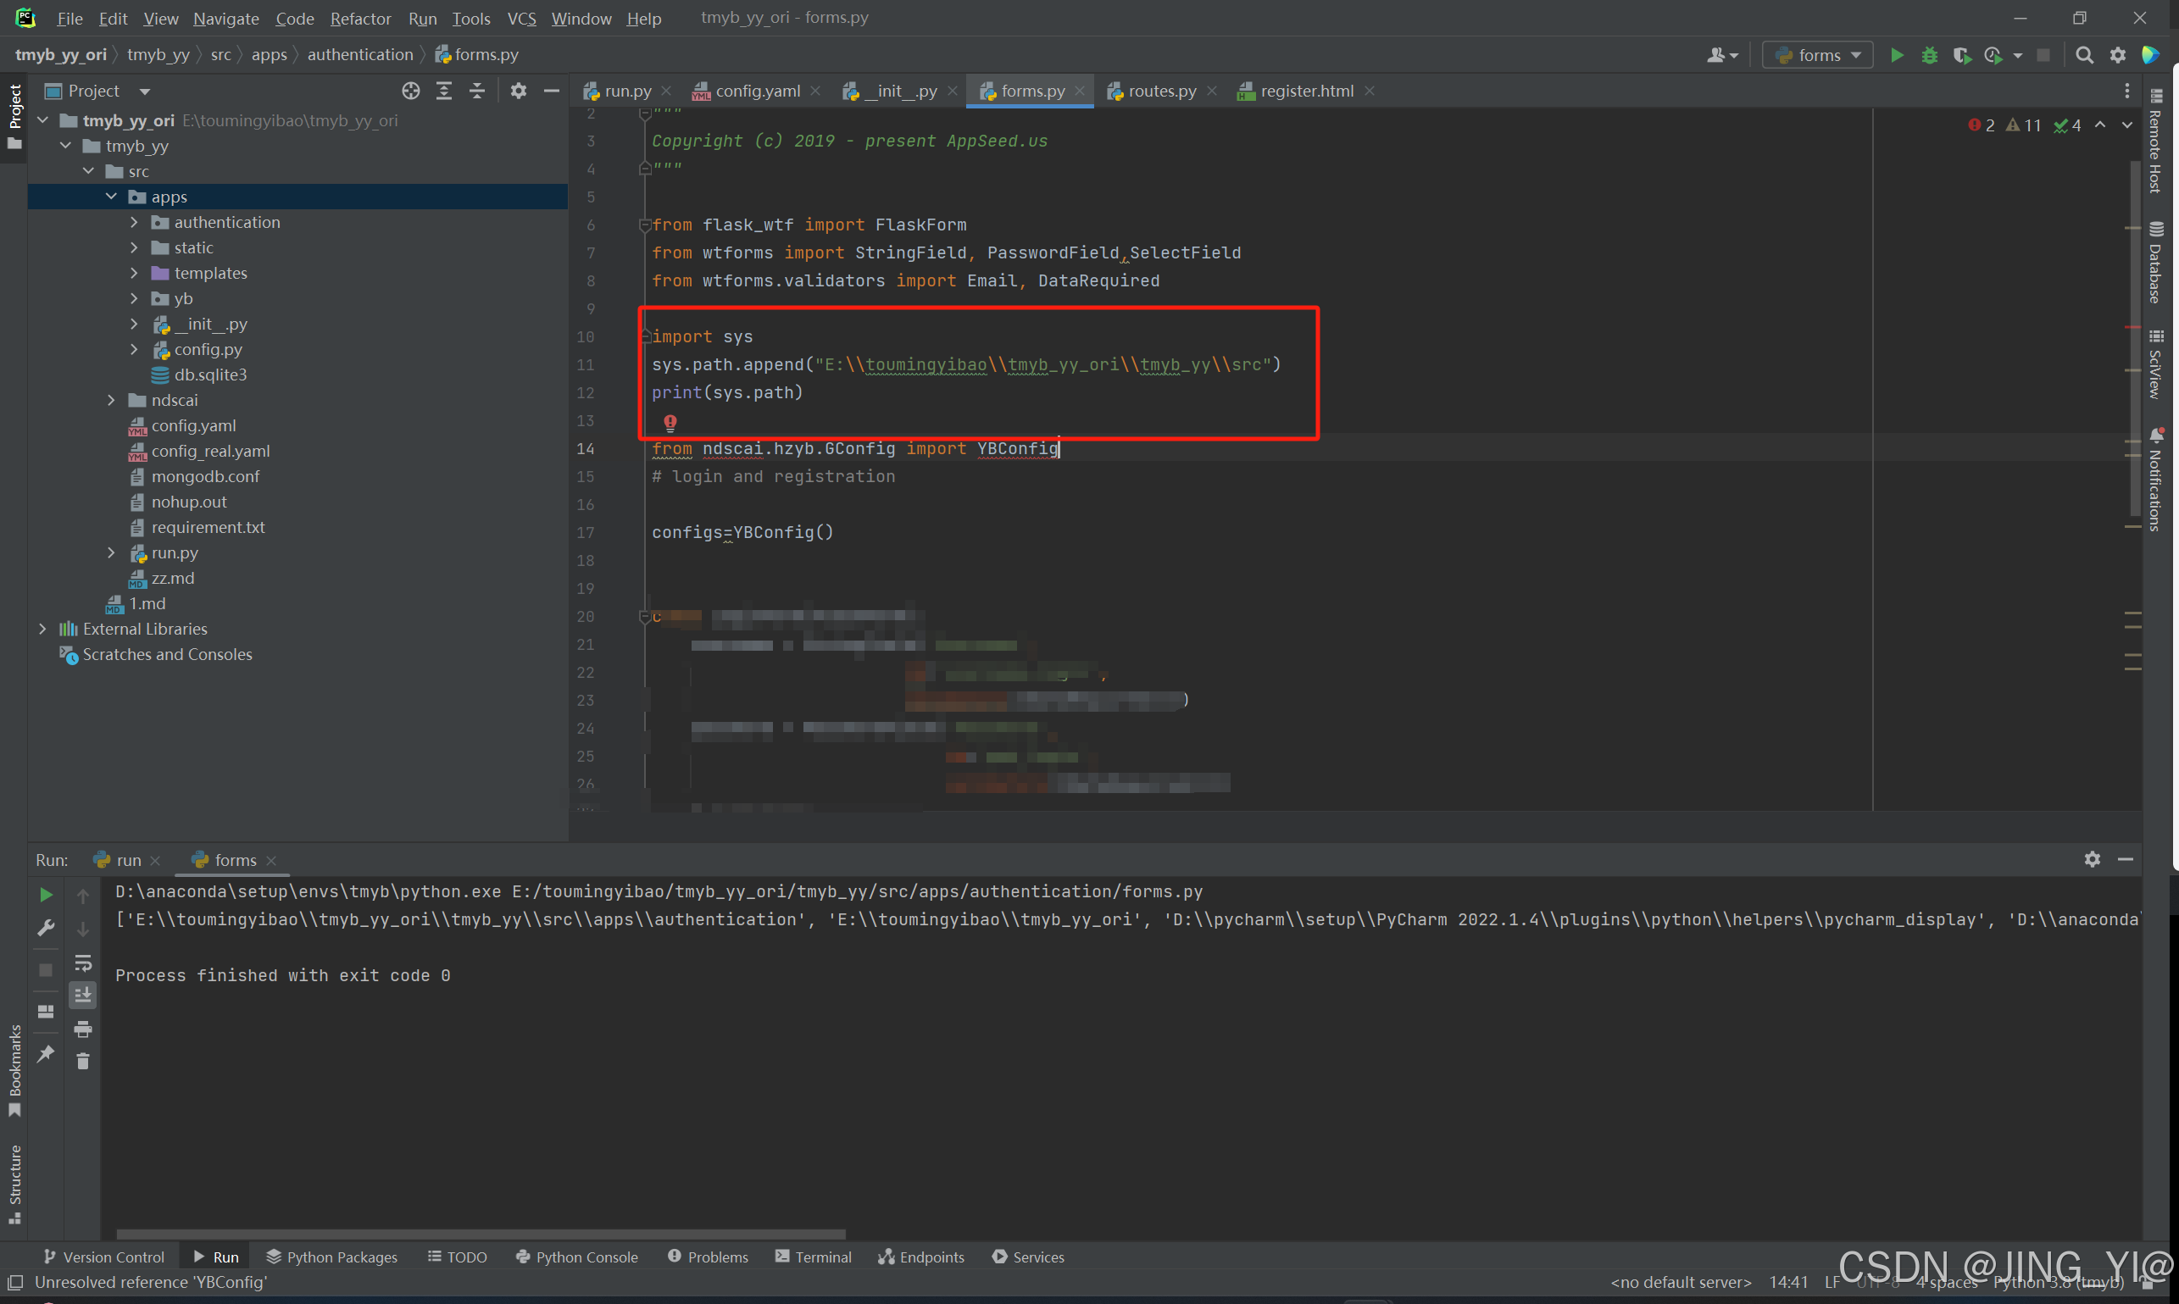
Task: Open the Navigate menu
Action: pyautogui.click(x=226, y=19)
